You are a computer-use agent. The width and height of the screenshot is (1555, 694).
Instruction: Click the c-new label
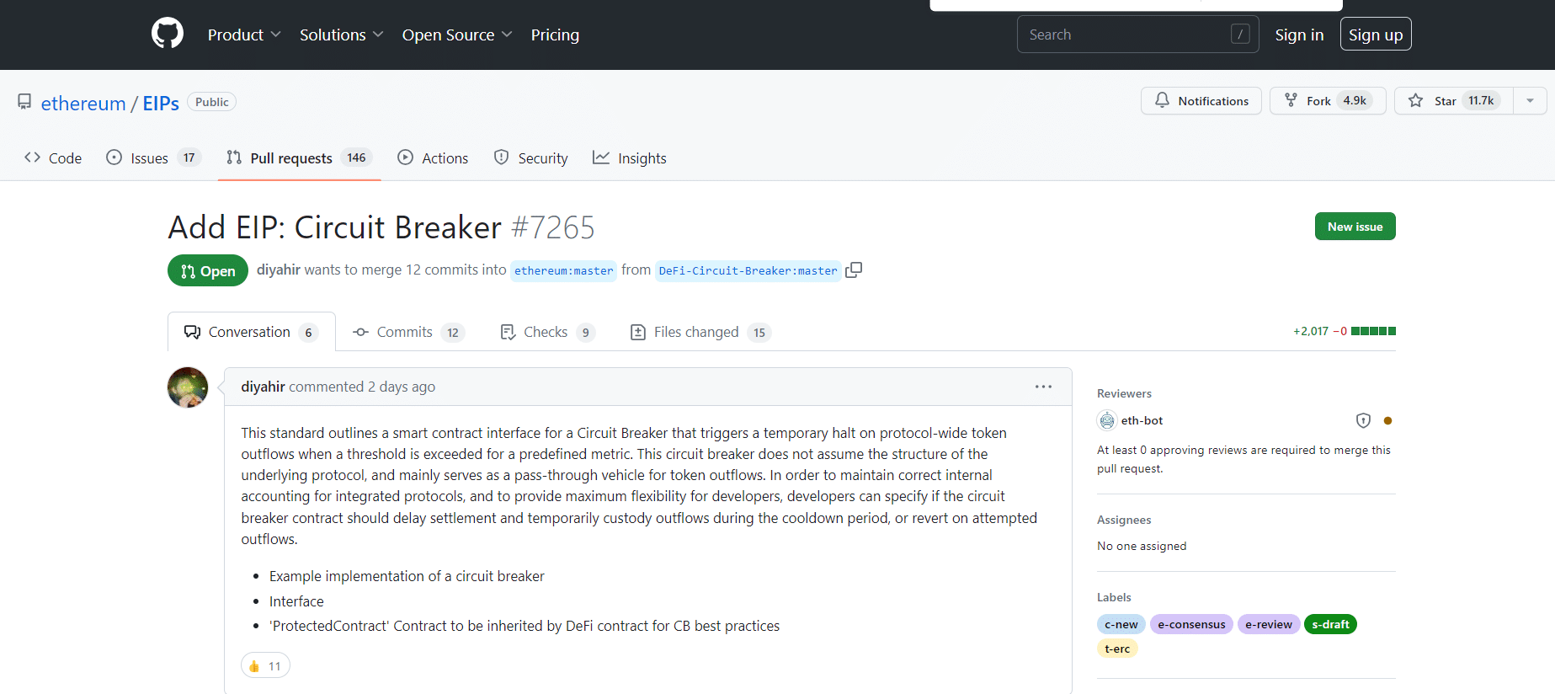(x=1121, y=624)
